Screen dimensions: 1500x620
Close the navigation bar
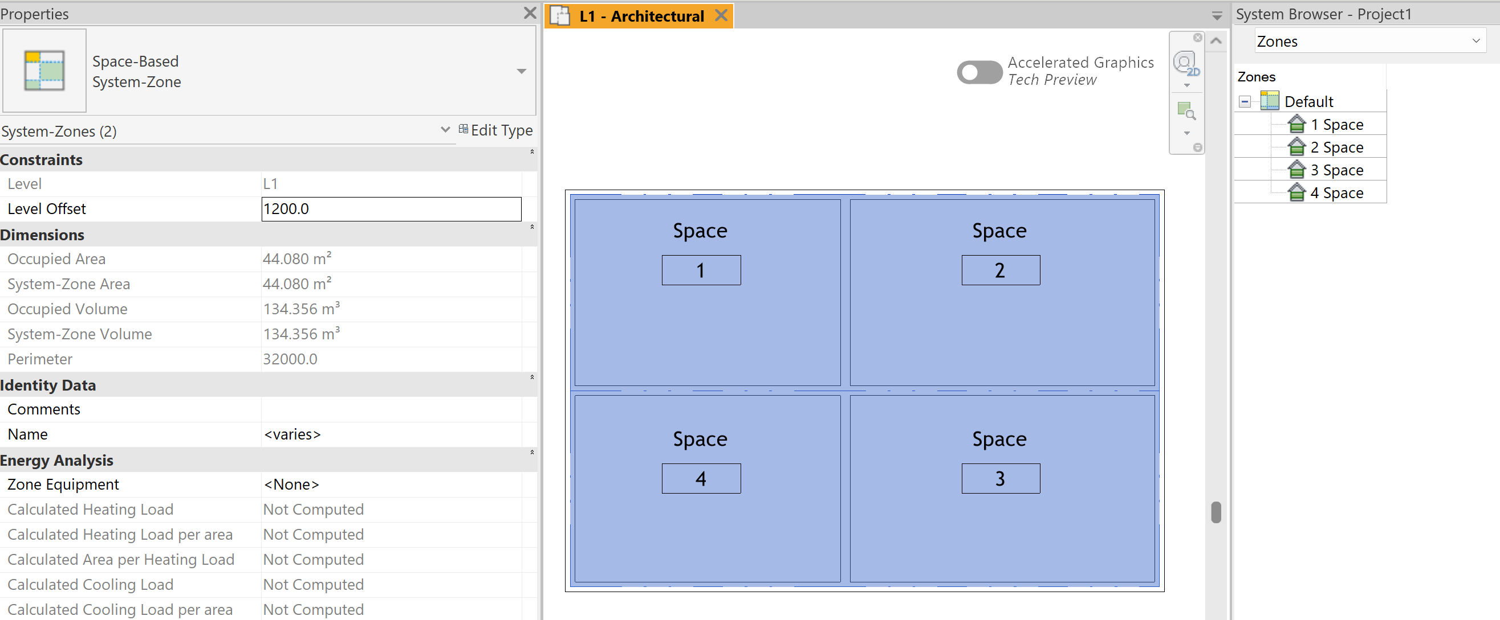(x=1197, y=38)
